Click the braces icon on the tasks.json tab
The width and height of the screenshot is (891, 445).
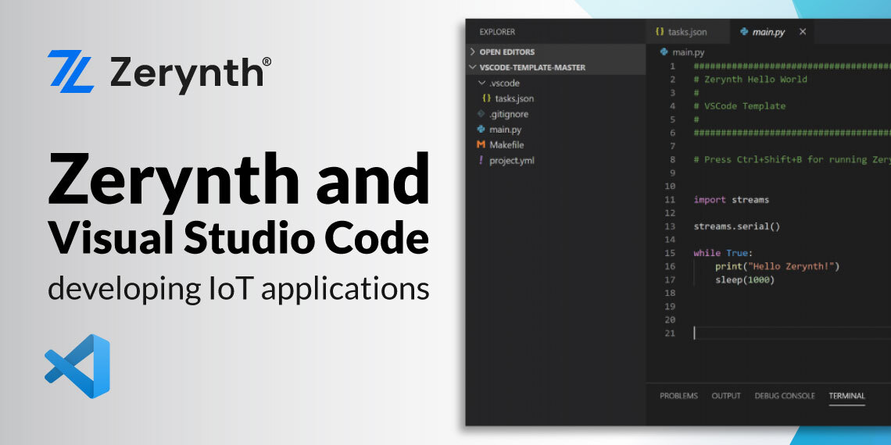coord(660,32)
